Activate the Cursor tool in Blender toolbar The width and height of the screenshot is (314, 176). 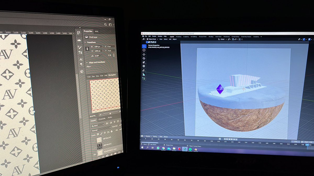click(x=144, y=50)
